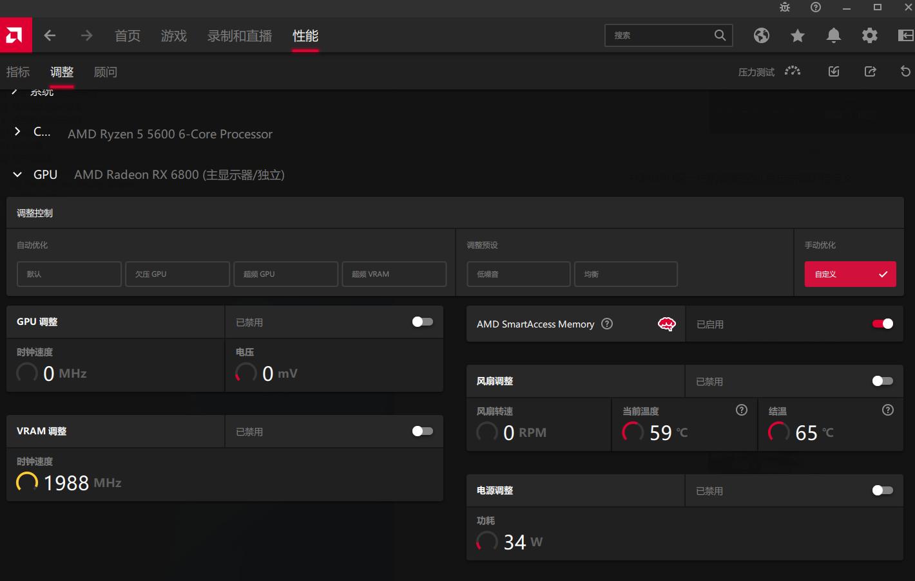Screen dimensions: 915x581
Task: Disable AMD SmartAccess Memory toggle
Action: [x=883, y=324]
